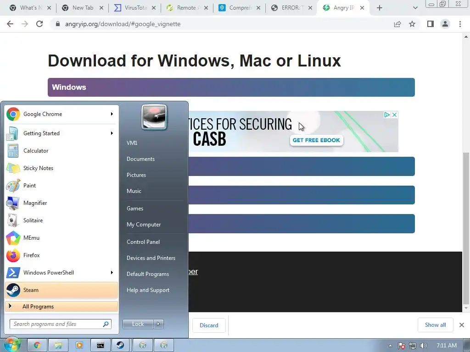Viewport: 470px width, 352px height.
Task: Click volume speaker icon in tray
Action: 423,346
